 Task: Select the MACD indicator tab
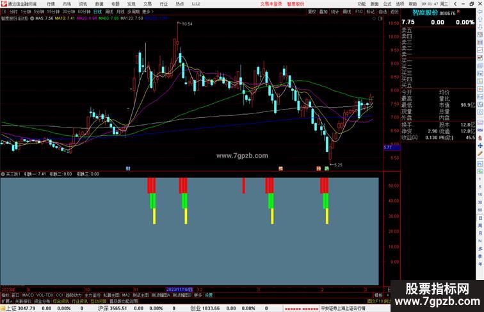[x=28, y=295]
